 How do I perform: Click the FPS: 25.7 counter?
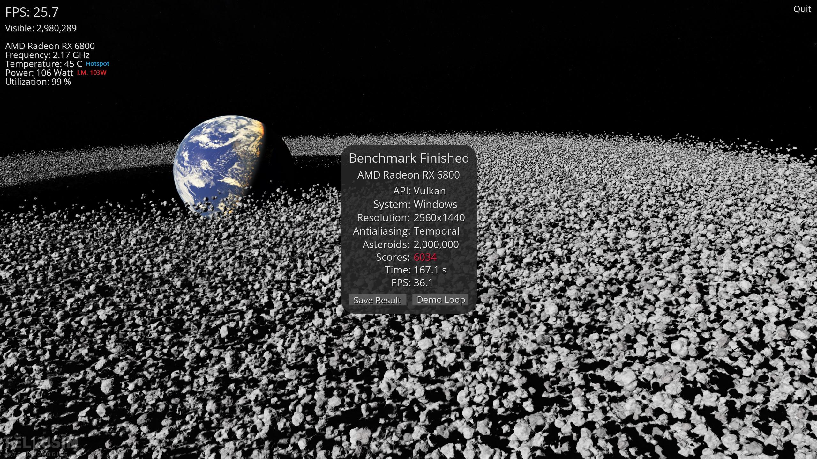[32, 12]
